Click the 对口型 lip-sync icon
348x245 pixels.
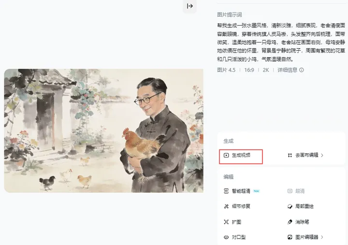[226, 237]
